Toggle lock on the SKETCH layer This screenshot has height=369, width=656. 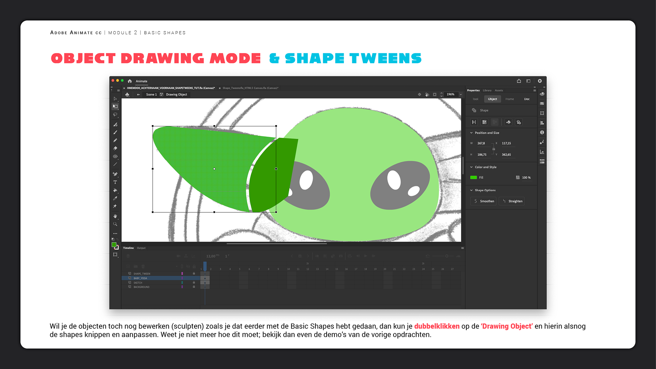[x=194, y=283]
